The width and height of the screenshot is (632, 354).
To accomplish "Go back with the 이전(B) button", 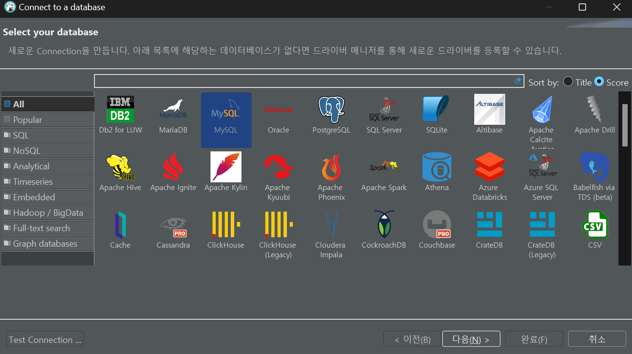I will point(411,339).
